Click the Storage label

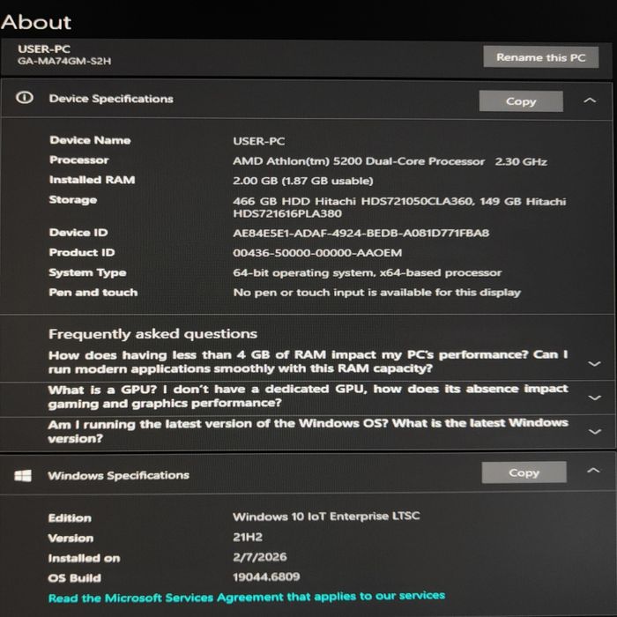point(73,200)
